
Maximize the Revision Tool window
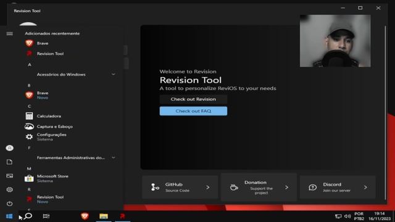point(360,8)
